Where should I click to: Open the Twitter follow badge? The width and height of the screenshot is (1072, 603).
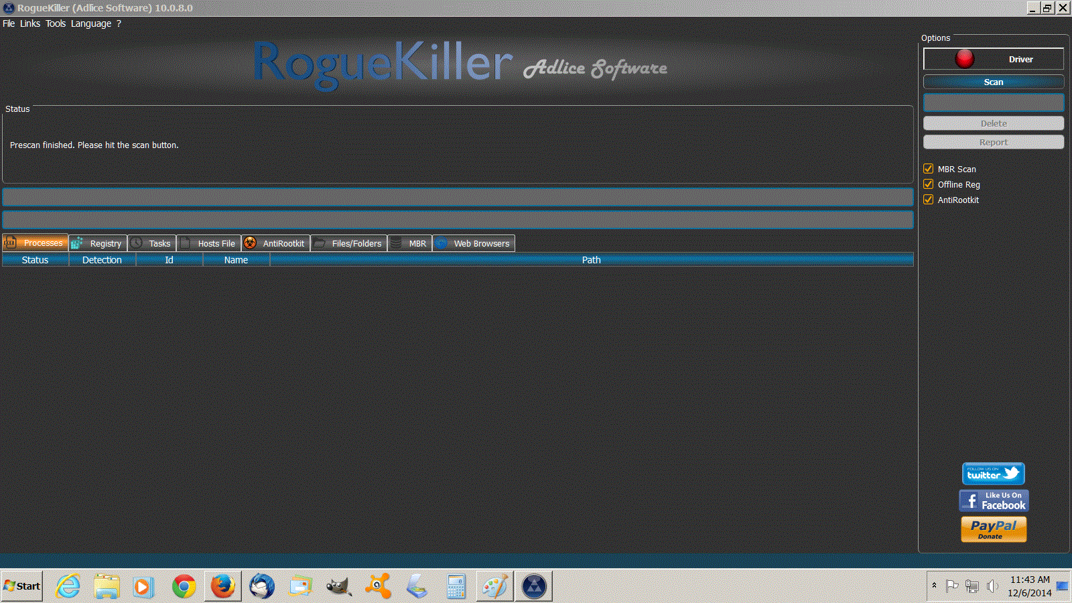click(x=994, y=474)
